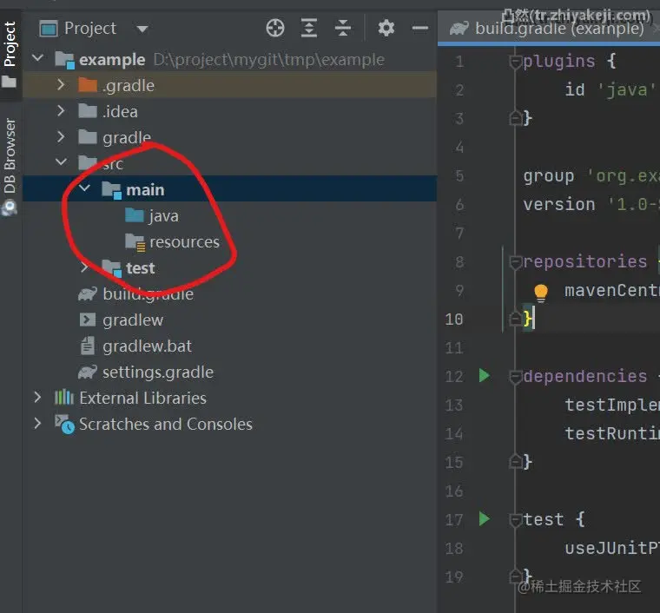660x613 pixels.
Task: Click the test module folder icon
Action: (111, 268)
